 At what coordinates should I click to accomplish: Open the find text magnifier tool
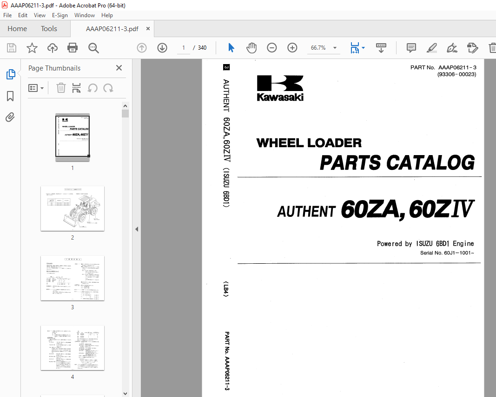pyautogui.click(x=93, y=48)
